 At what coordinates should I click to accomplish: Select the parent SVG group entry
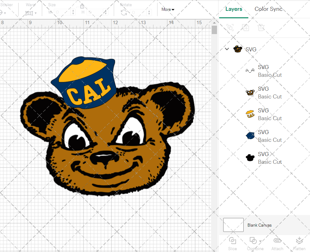pos(251,49)
